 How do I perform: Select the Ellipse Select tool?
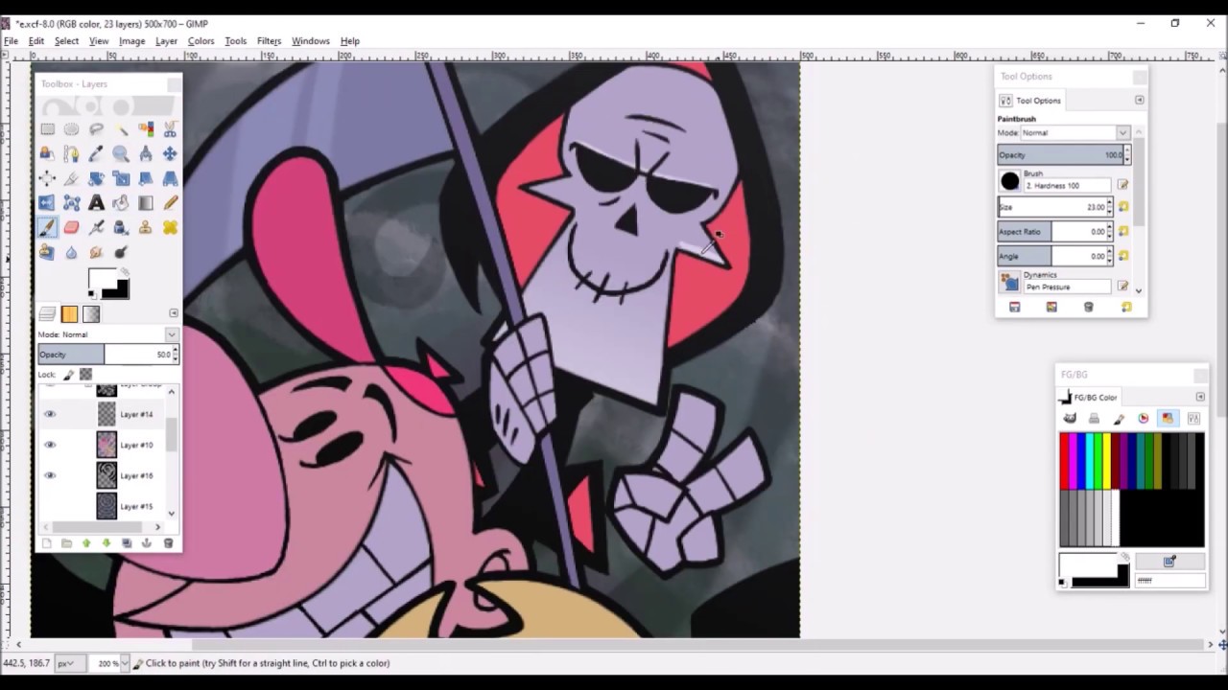[x=72, y=129]
